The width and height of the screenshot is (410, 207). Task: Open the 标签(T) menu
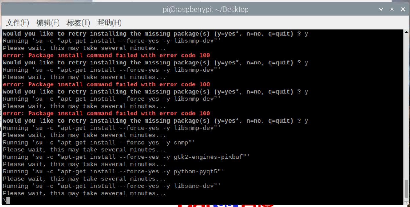click(x=78, y=23)
